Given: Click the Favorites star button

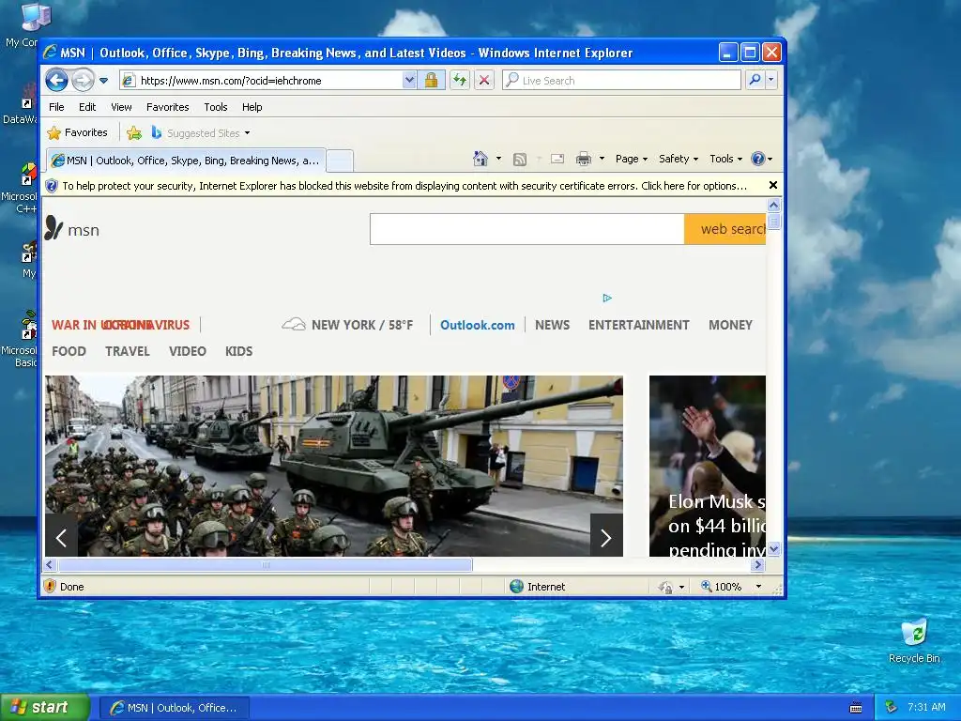Looking at the screenshot, I should (x=77, y=132).
